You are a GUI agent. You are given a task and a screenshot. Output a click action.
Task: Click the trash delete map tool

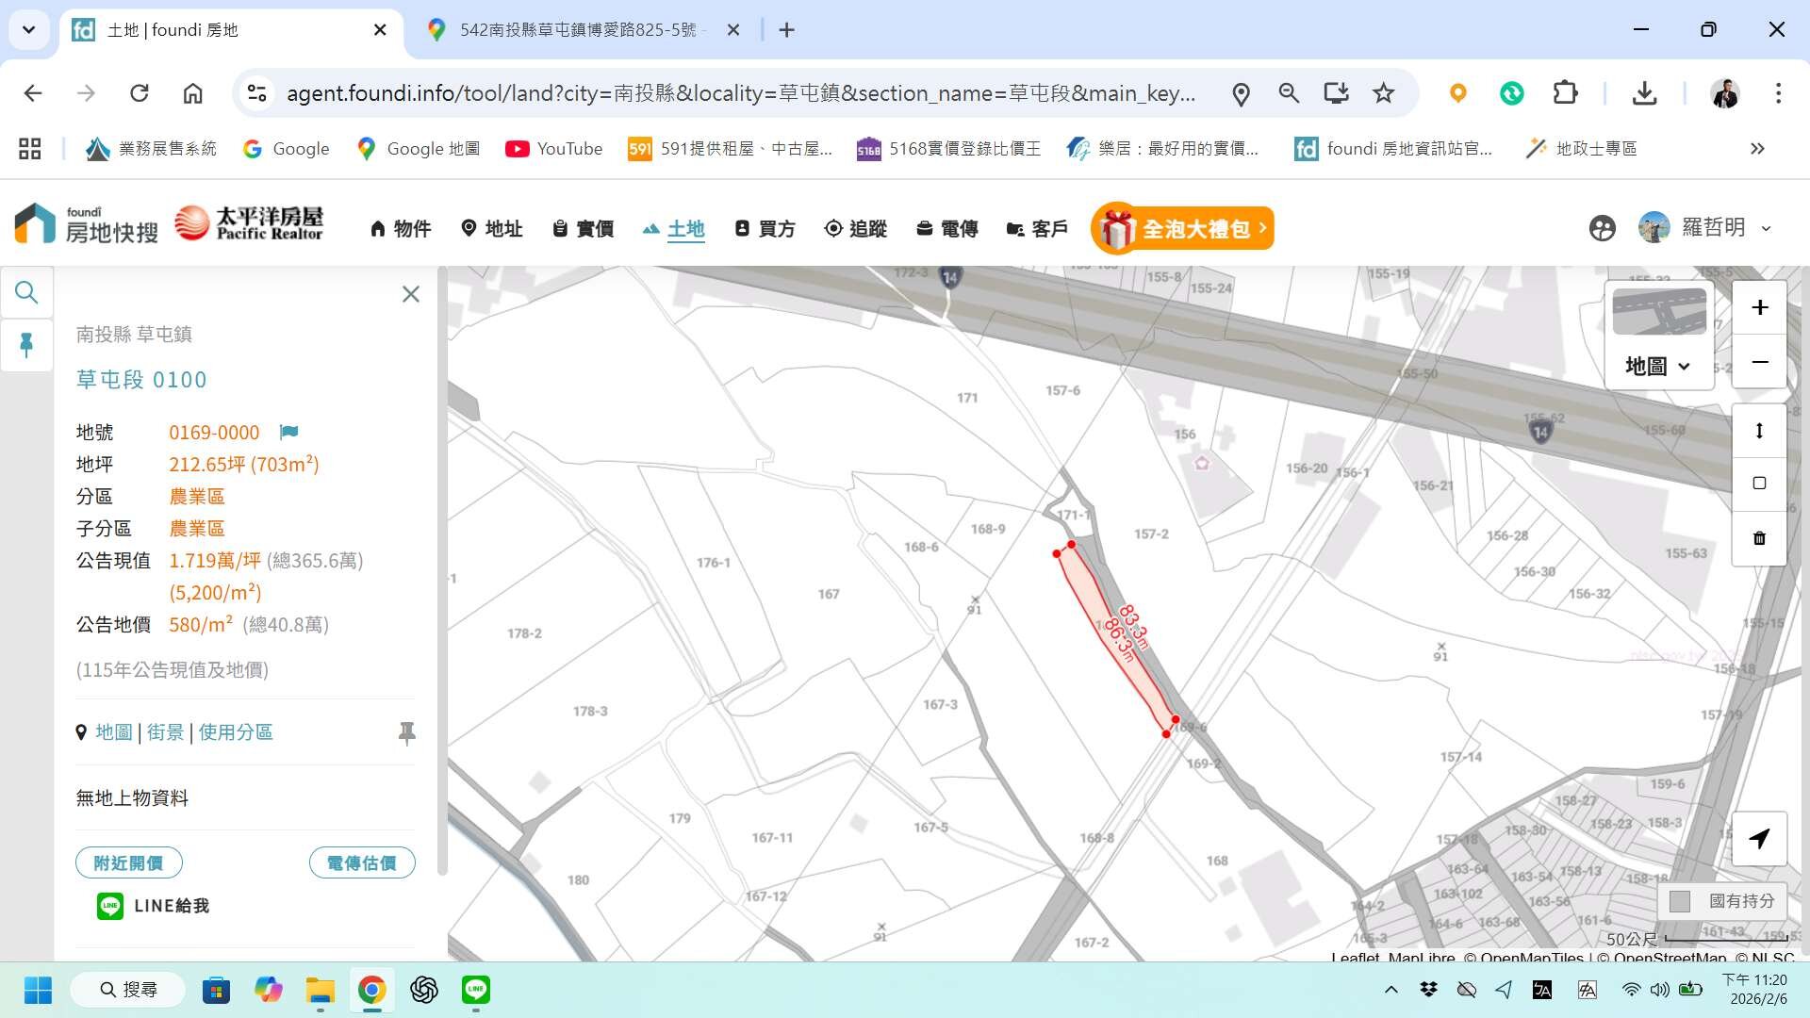[1759, 538]
